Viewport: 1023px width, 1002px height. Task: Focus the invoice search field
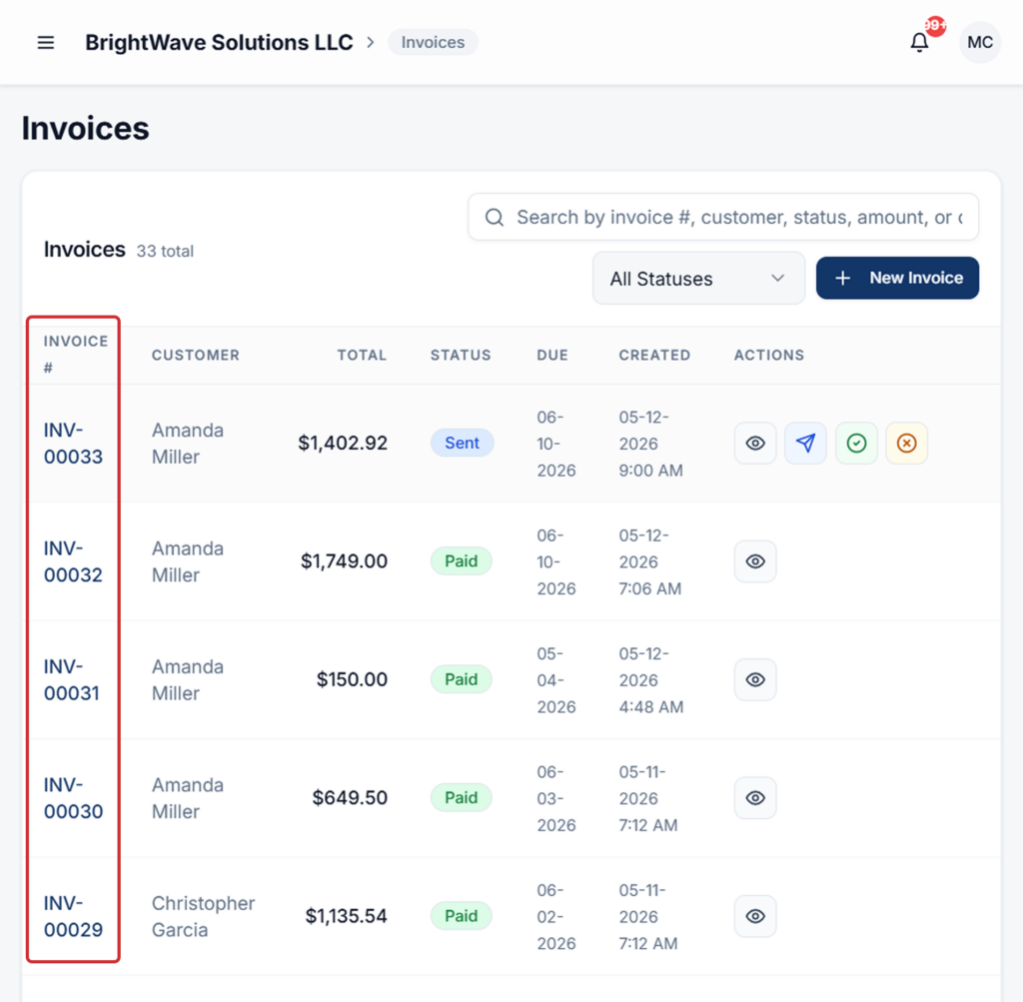[x=723, y=217]
